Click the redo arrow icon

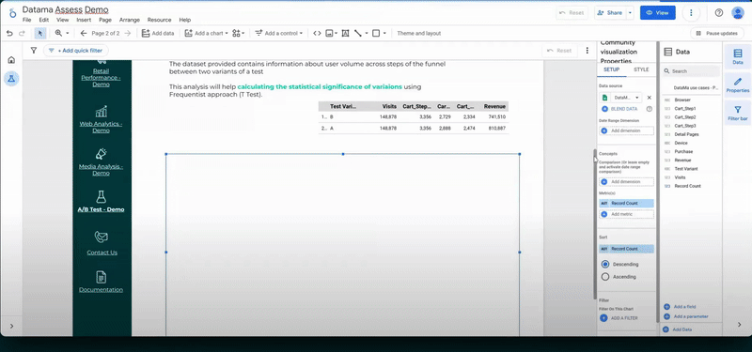pyautogui.click(x=22, y=34)
